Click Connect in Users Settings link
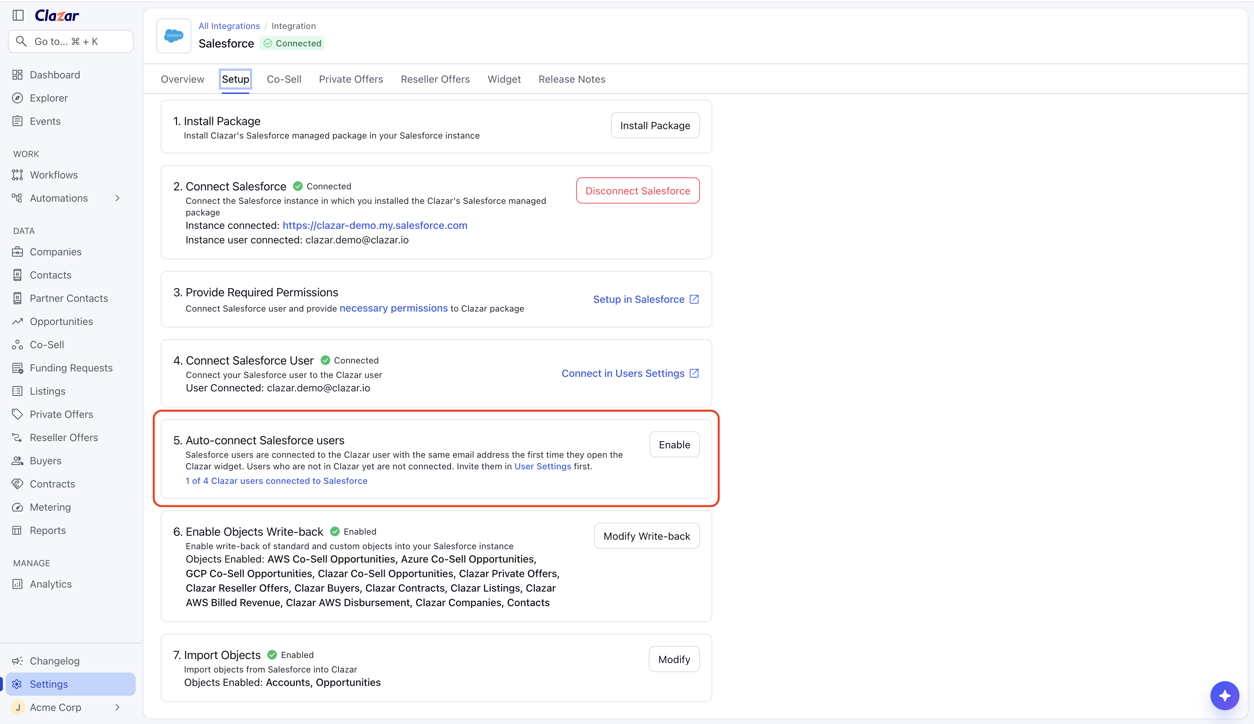The width and height of the screenshot is (1254, 724). (x=630, y=374)
